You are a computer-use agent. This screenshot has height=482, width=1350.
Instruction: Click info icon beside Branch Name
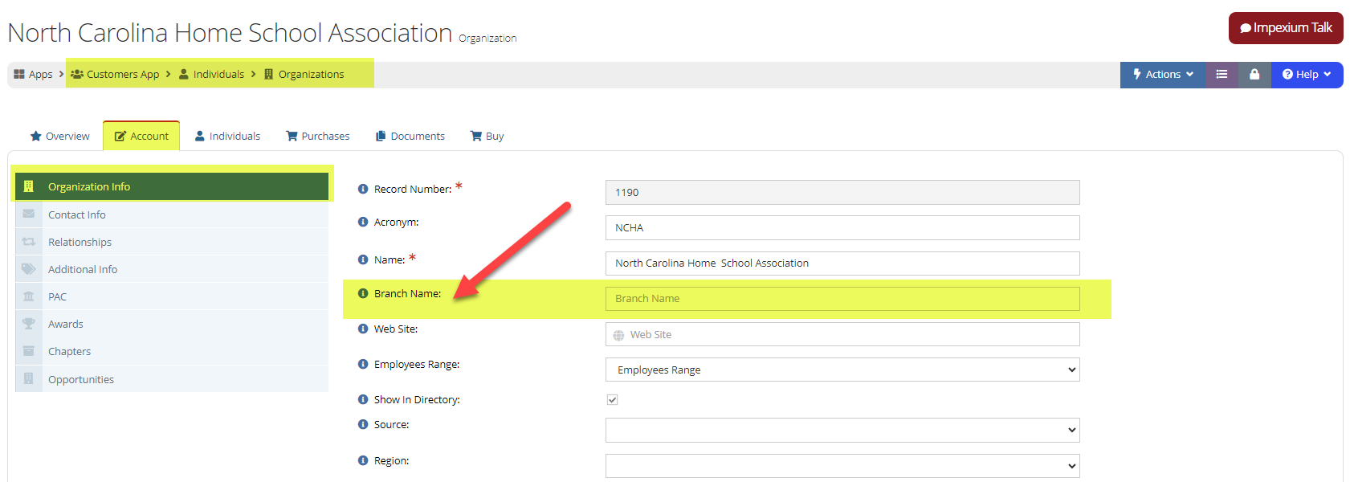(x=363, y=293)
